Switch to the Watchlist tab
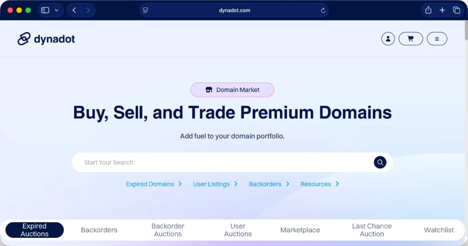The image size is (468, 246). tap(439, 230)
